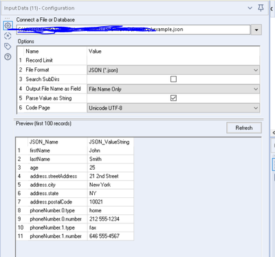Click the 25 age value cell
Viewport: 275px width, 257px height.
(x=111, y=168)
